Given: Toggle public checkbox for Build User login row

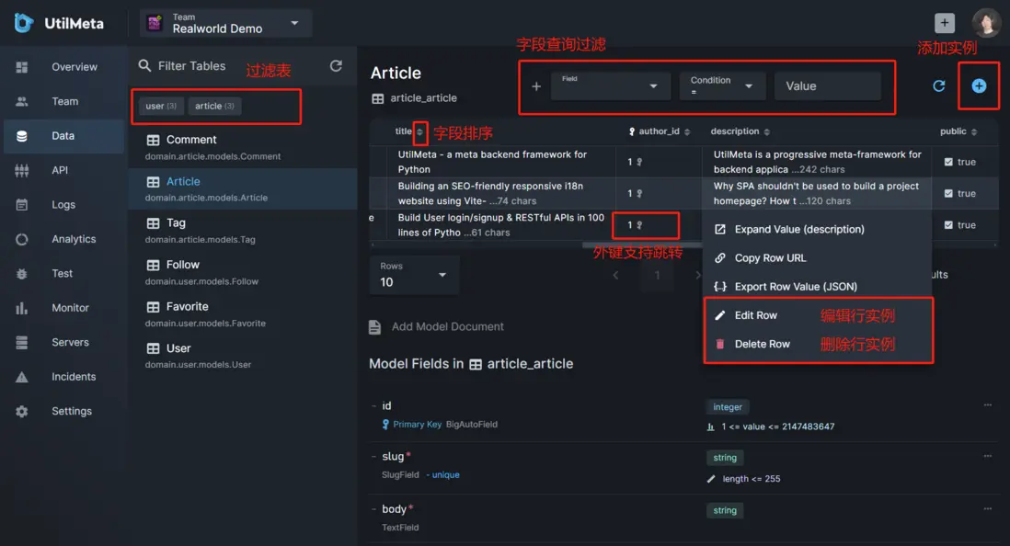Looking at the screenshot, I should pyautogui.click(x=948, y=225).
